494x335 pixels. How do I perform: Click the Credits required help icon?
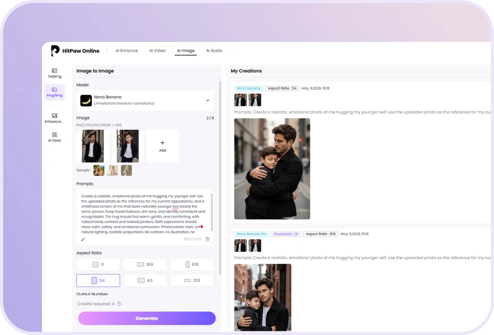(x=119, y=304)
